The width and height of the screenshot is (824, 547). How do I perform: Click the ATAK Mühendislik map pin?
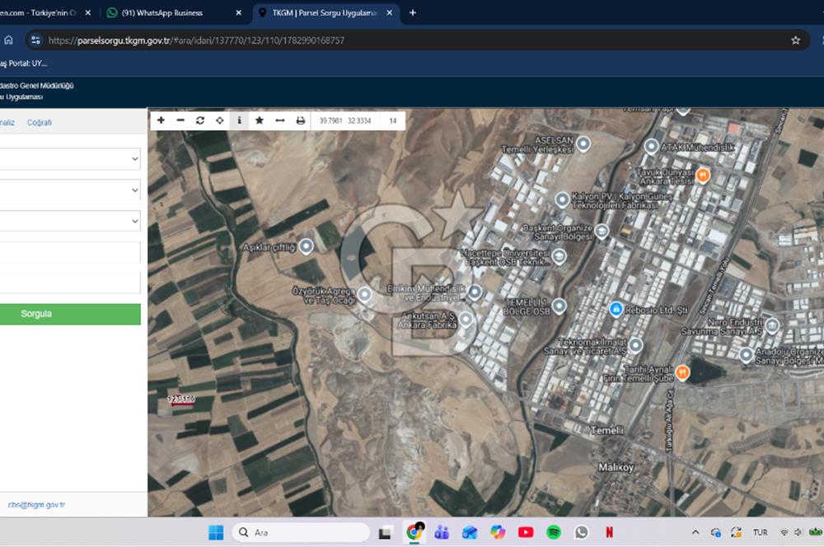click(651, 147)
